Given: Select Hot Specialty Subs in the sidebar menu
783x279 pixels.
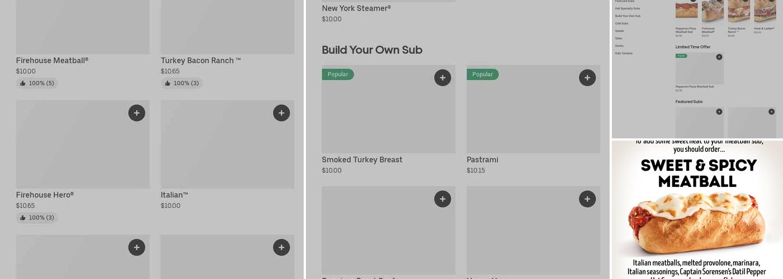Looking at the screenshot, I should 628,8.
